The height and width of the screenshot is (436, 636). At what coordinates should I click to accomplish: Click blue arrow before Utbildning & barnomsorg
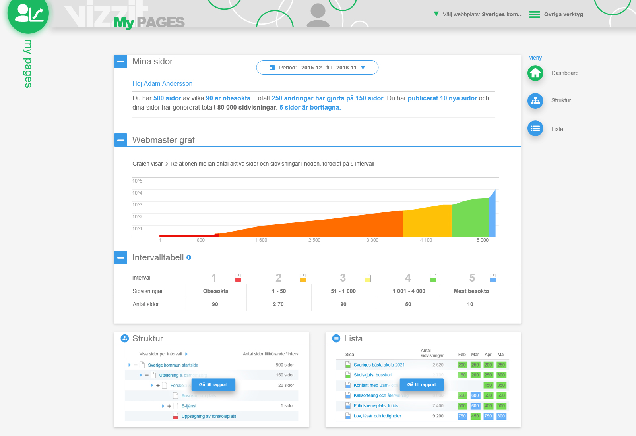(141, 375)
